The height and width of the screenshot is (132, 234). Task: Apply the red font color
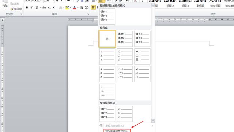click(x=74, y=7)
